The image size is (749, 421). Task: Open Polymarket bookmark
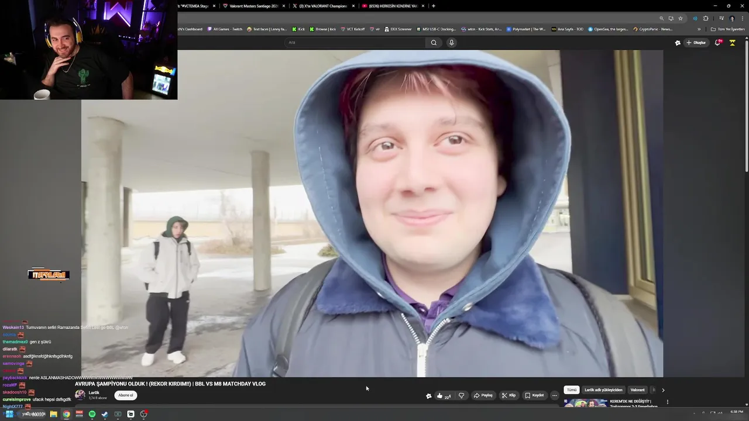pos(526,29)
